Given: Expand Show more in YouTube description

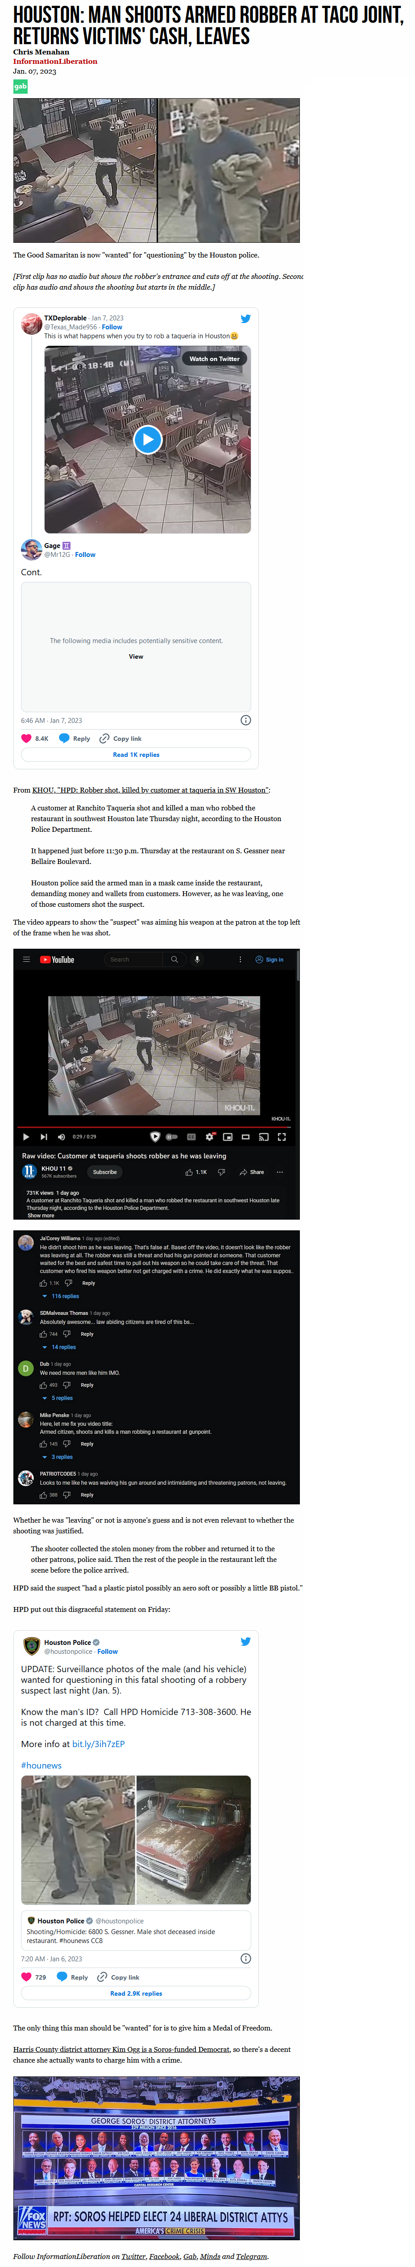Looking at the screenshot, I should [x=41, y=1215].
